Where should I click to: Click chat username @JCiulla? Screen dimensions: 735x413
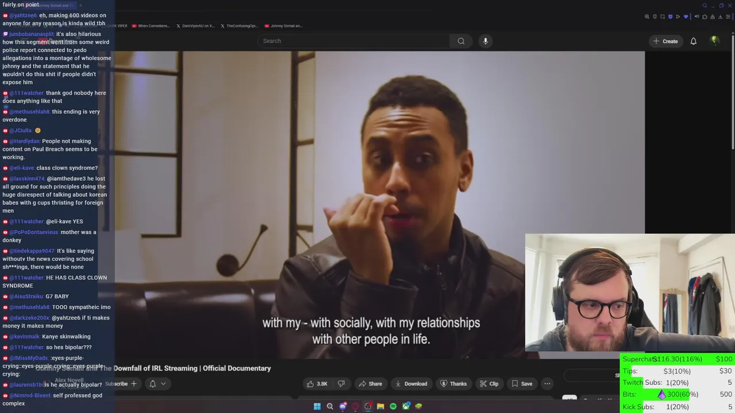20,131
